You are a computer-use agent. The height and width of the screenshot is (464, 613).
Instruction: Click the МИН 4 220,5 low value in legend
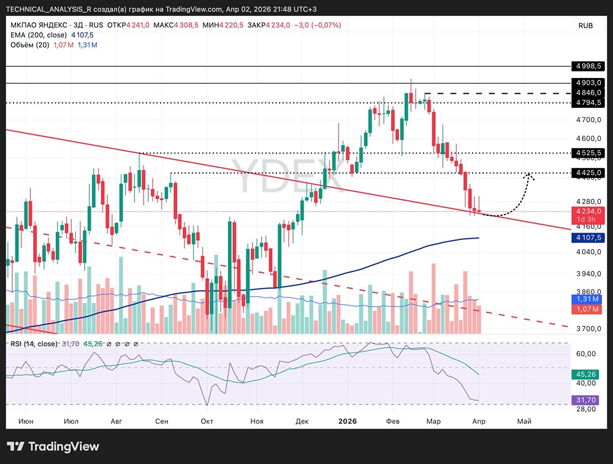(223, 25)
